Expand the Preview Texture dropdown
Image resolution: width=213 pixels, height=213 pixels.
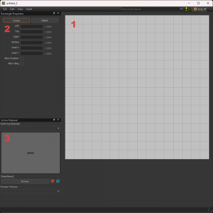tap(31, 191)
